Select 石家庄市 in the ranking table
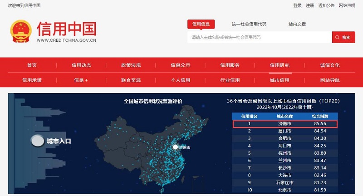The image size is (363, 196). pos(285,182)
